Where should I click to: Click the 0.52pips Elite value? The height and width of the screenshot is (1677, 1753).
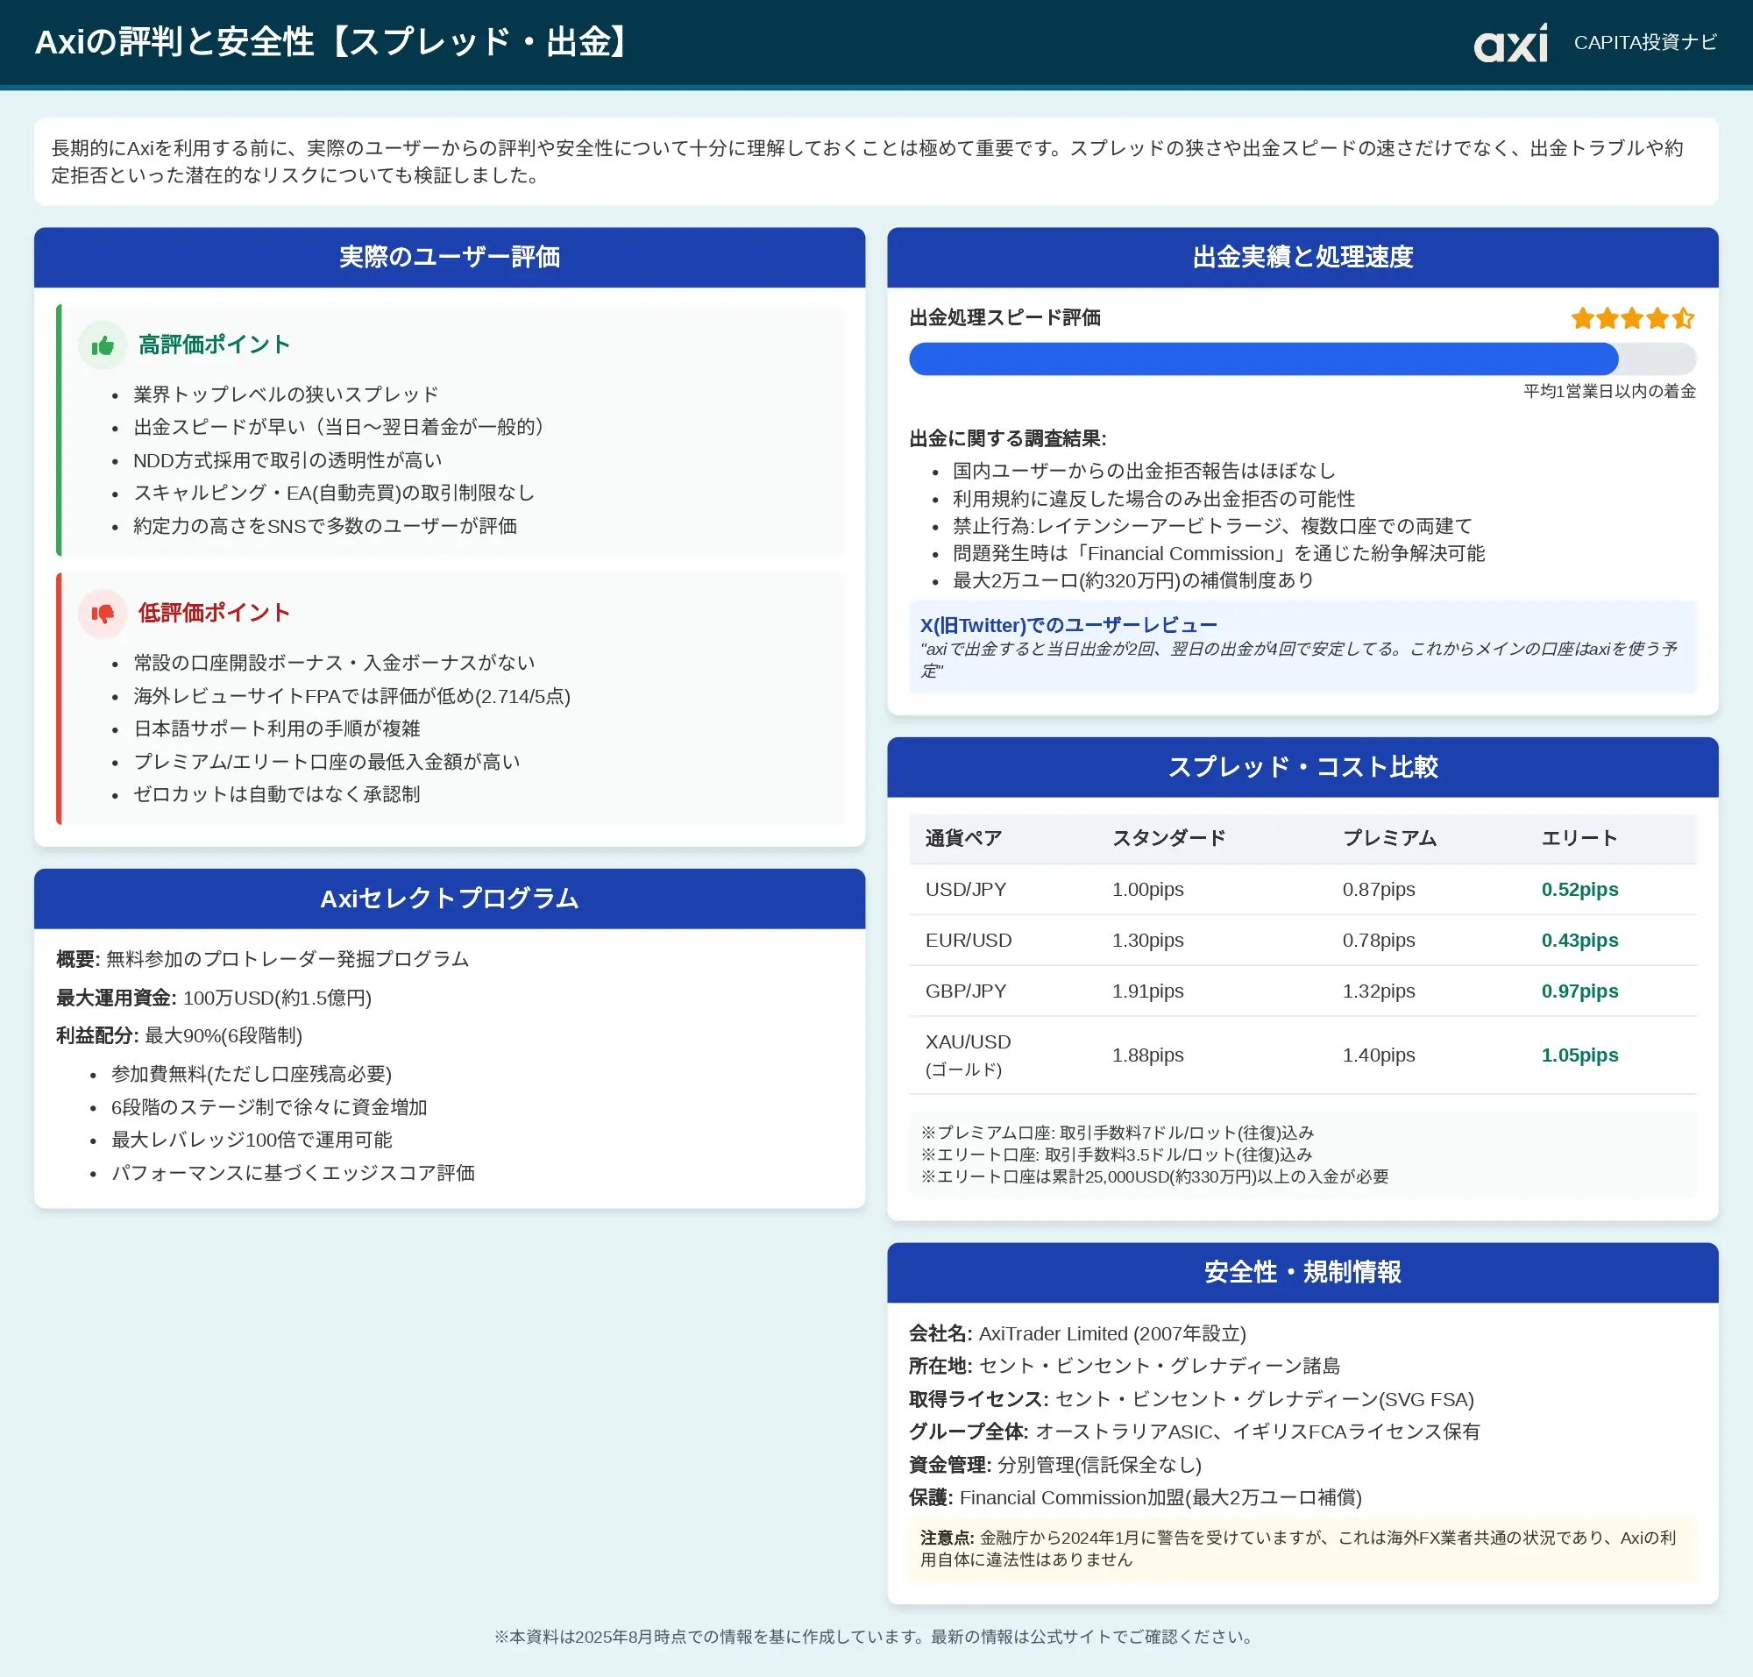pyautogui.click(x=1579, y=890)
